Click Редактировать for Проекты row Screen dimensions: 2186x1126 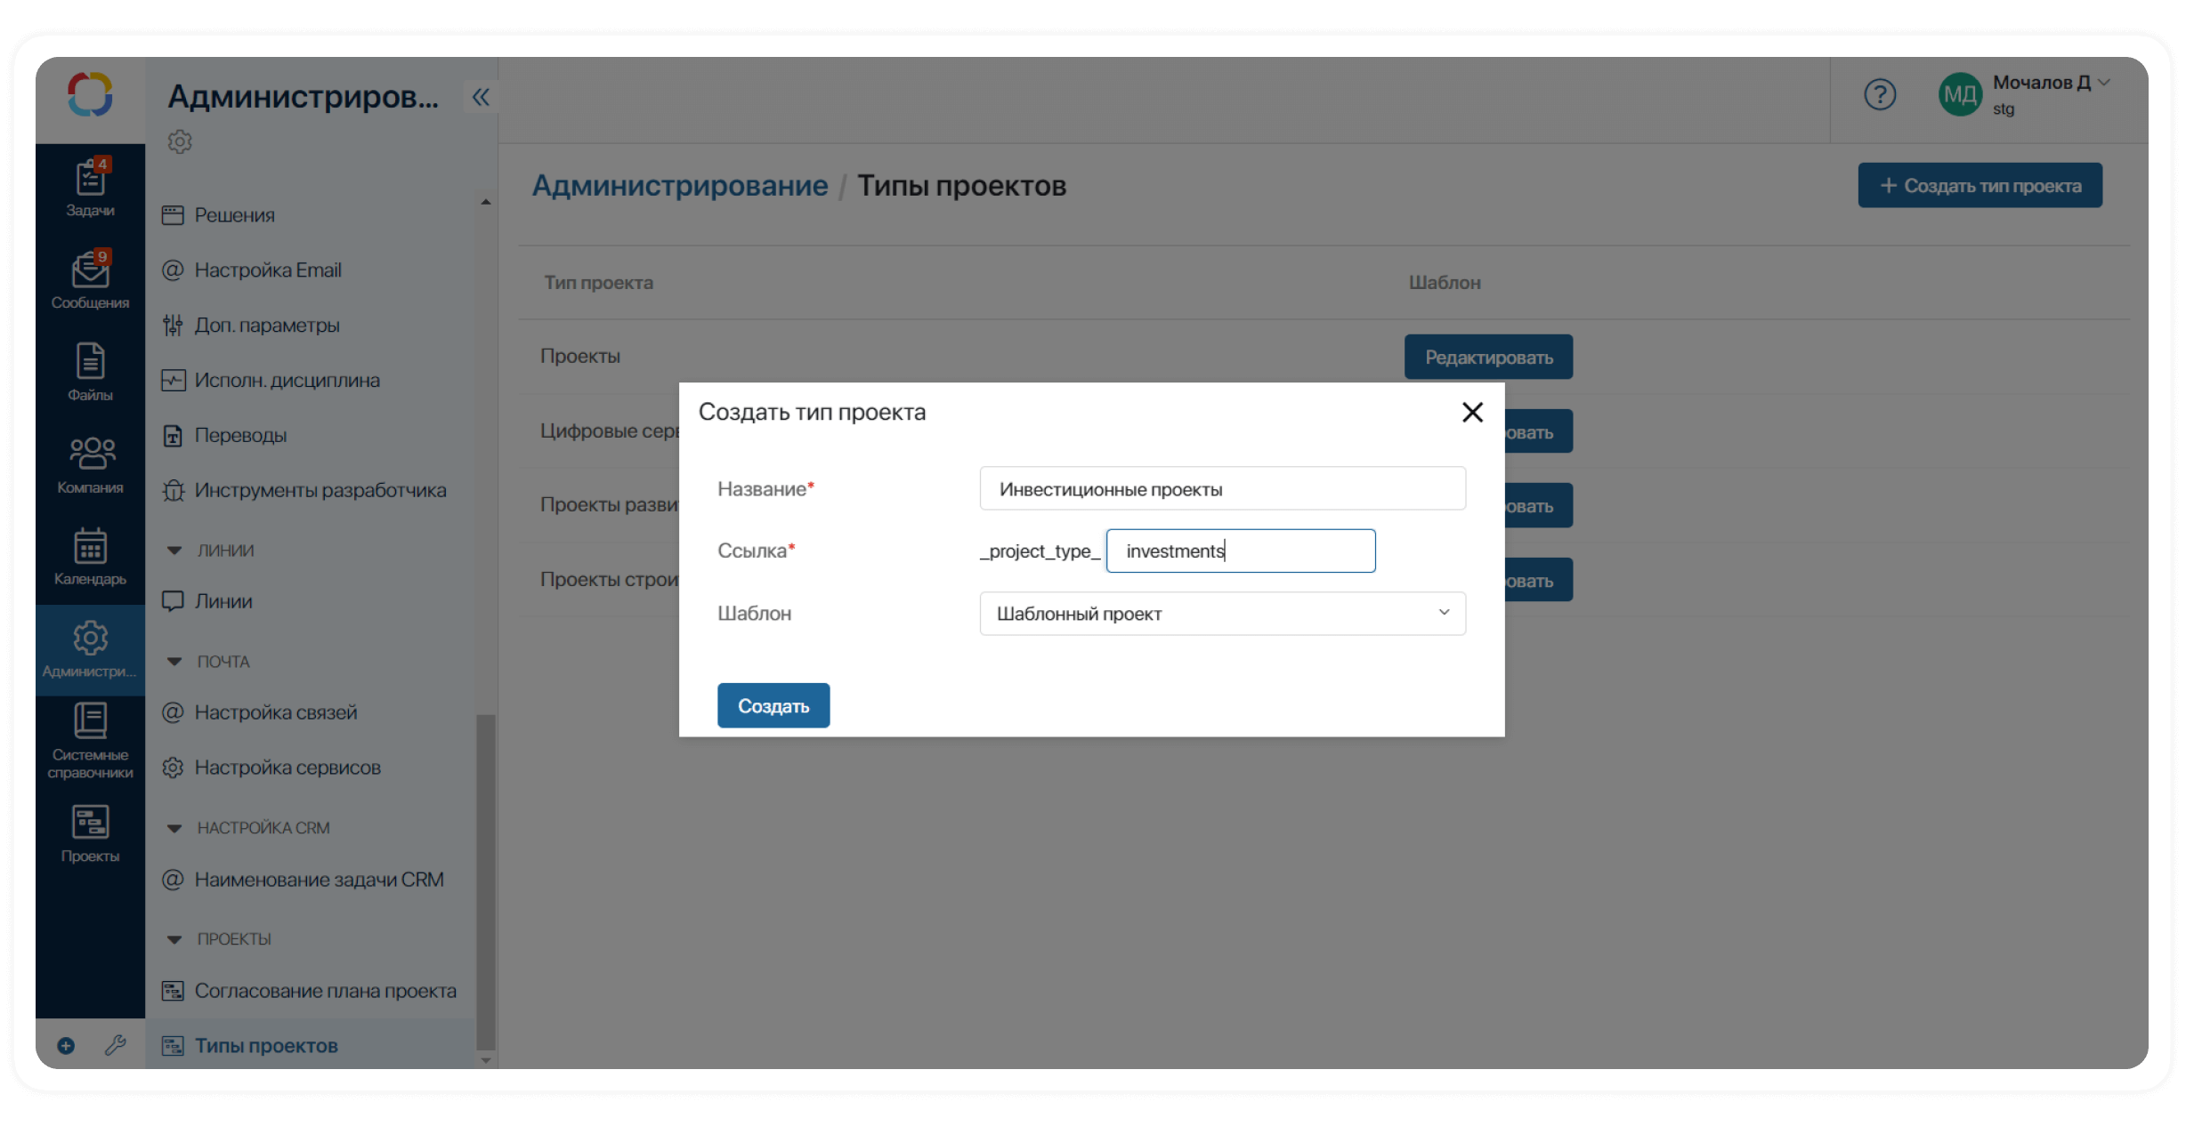click(x=1488, y=357)
